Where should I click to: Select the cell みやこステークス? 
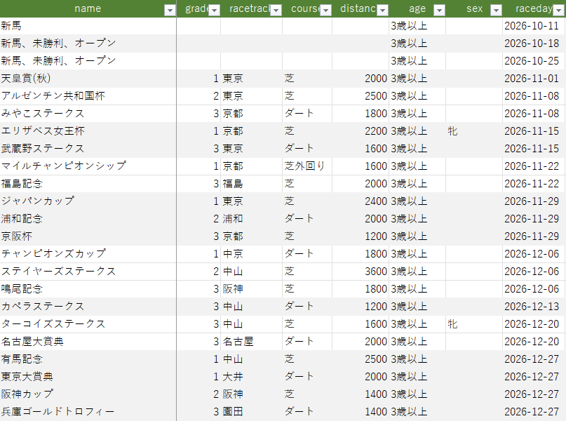88,114
